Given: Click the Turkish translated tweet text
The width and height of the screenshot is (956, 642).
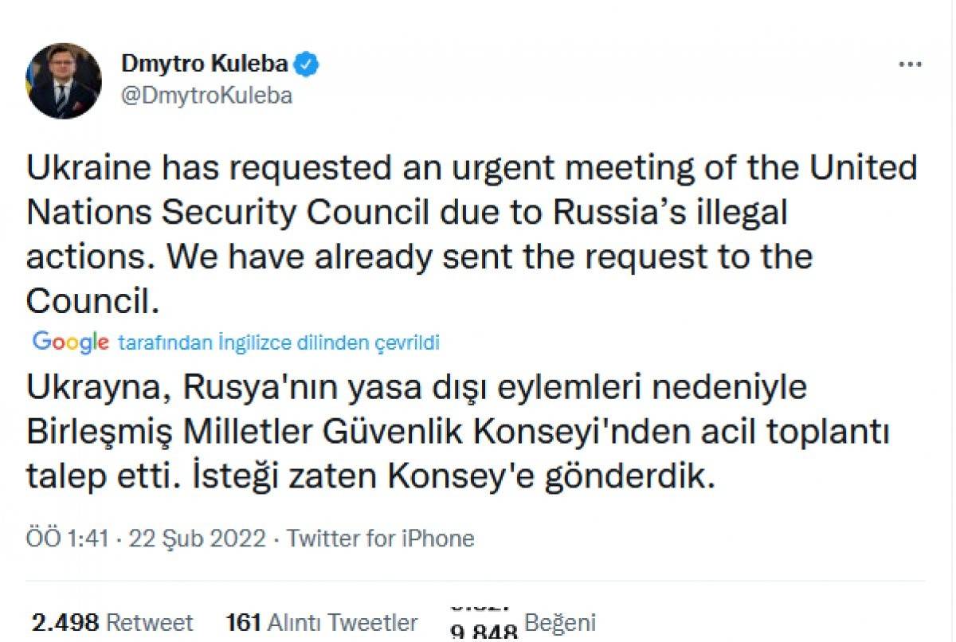Looking at the screenshot, I should (x=456, y=433).
